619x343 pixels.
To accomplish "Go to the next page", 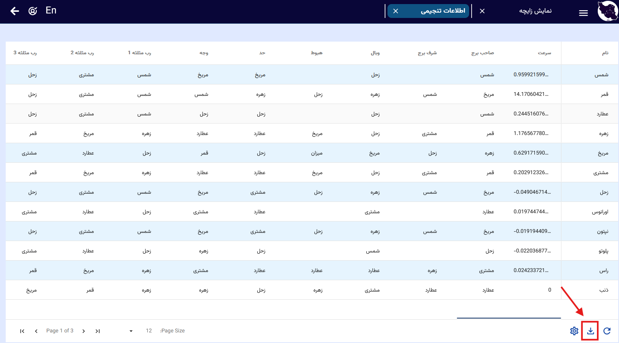I will (x=83, y=331).
